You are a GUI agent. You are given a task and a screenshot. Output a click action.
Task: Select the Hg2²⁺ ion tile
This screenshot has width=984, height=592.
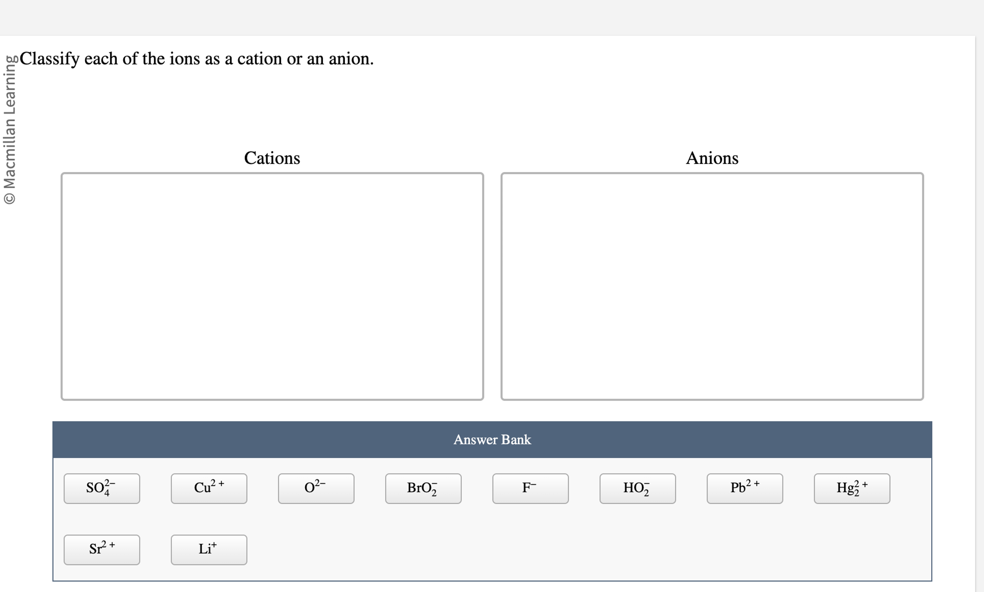click(851, 488)
